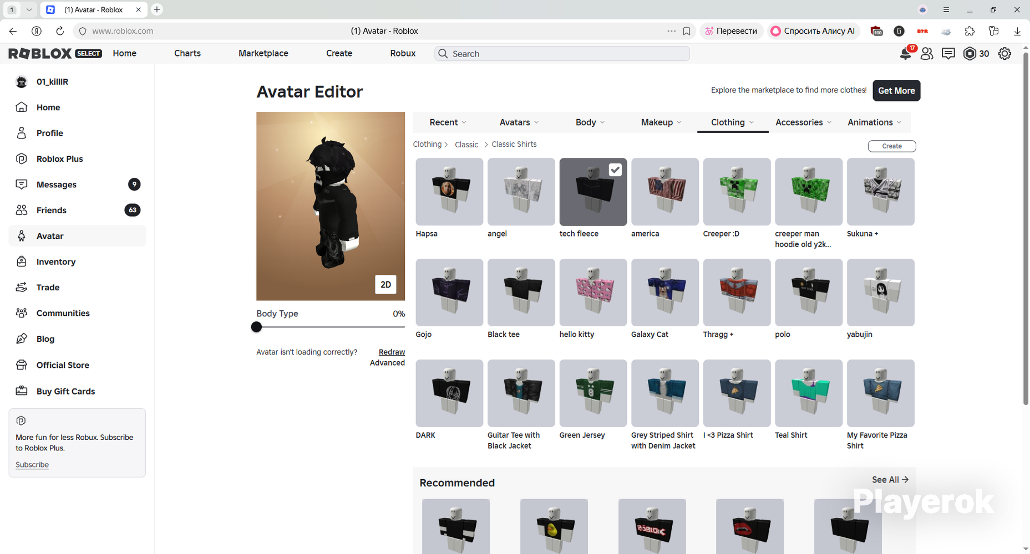Viewport: 1030px width, 554px height.
Task: Click the Robux balance icon
Action: point(970,54)
